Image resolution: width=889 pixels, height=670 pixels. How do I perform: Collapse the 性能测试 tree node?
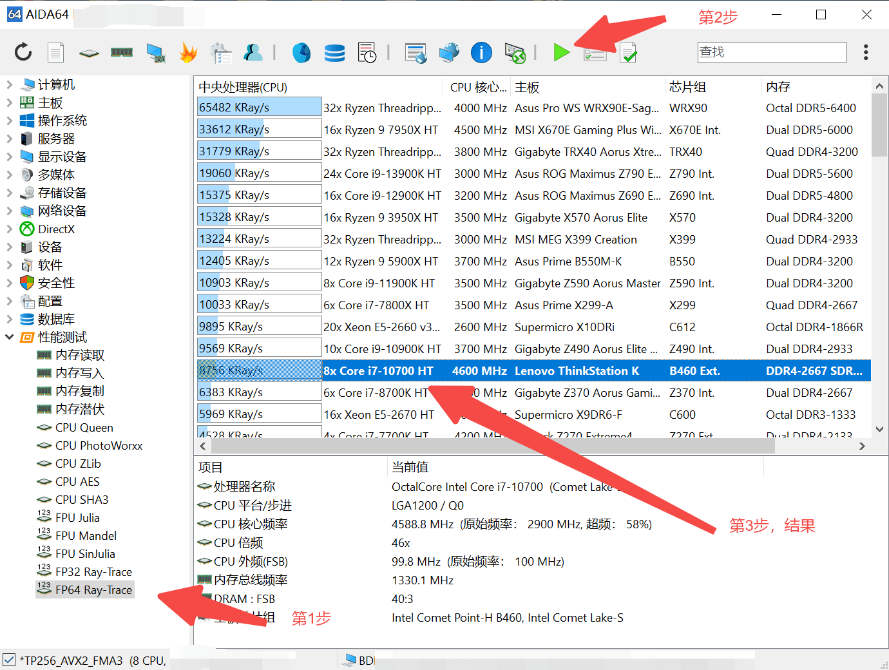tap(9, 337)
